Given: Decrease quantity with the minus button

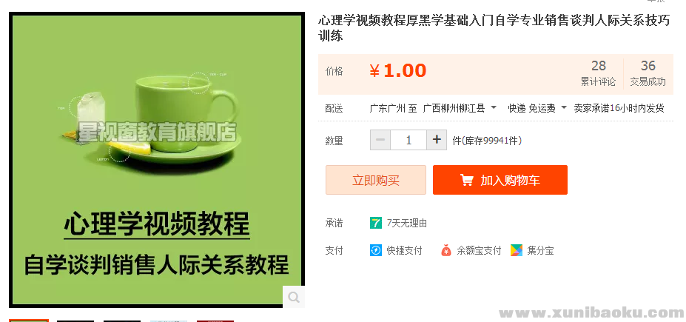Looking at the screenshot, I should pos(380,140).
